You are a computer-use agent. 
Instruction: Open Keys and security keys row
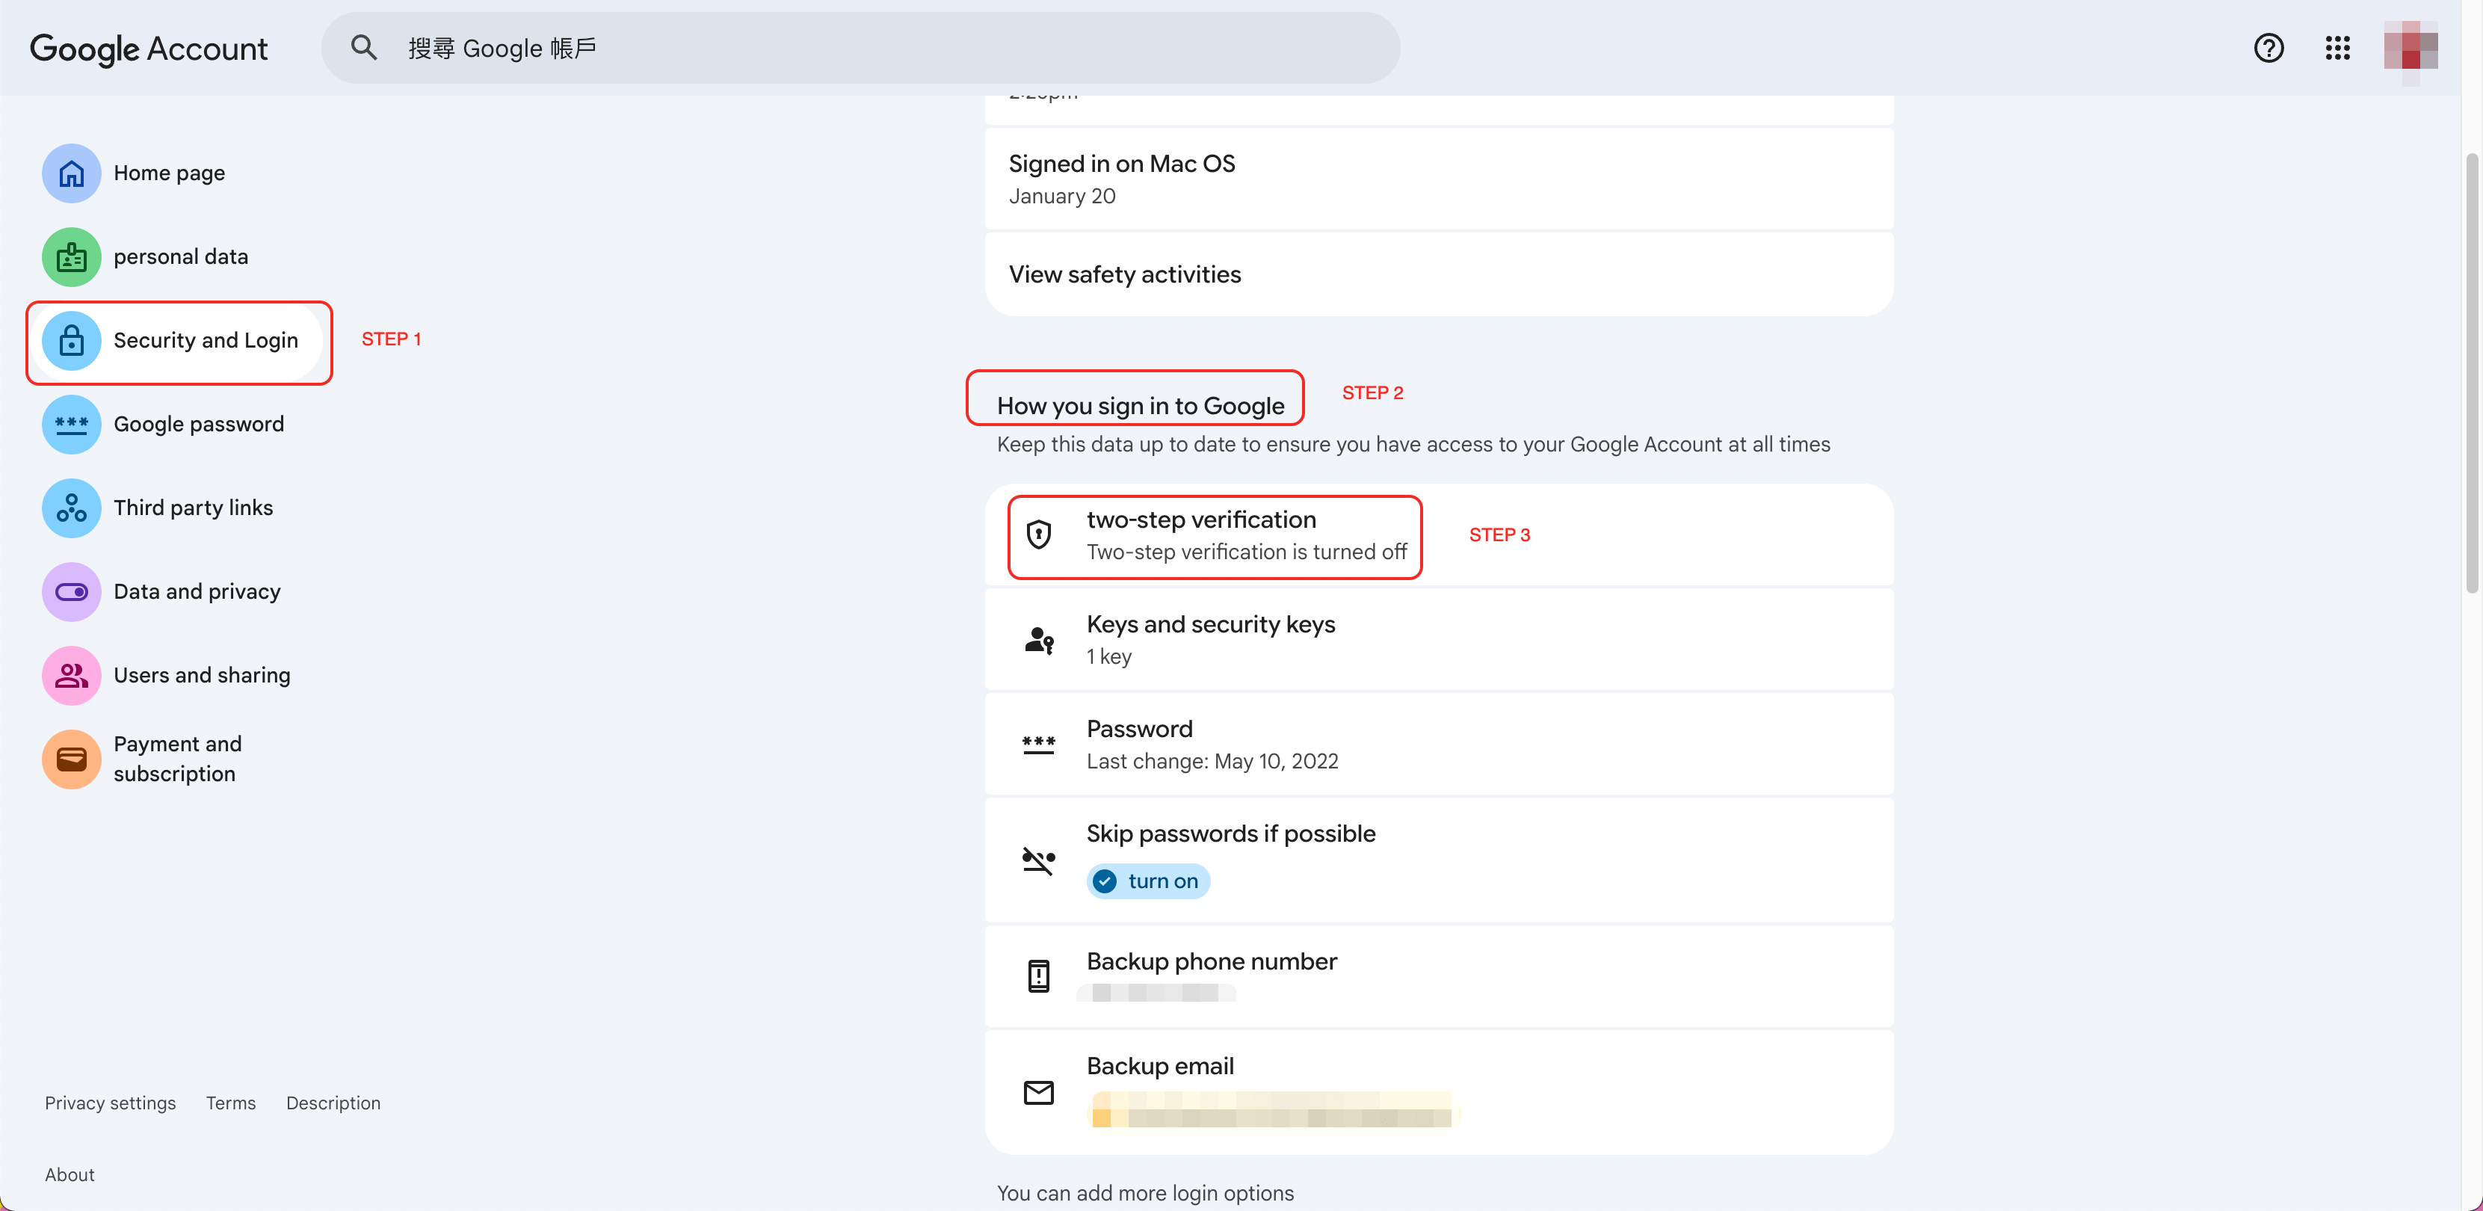tap(1438, 640)
